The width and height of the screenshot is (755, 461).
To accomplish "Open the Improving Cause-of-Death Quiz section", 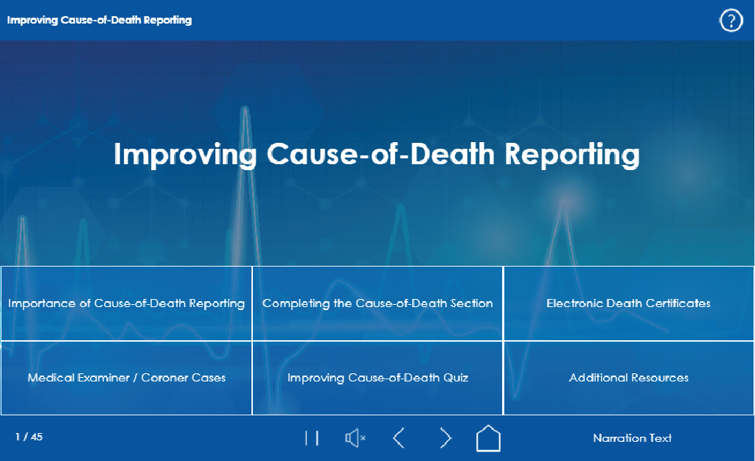I will click(x=377, y=377).
